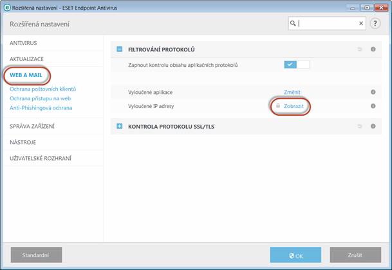Select WEB A MAIL category

pos(26,75)
